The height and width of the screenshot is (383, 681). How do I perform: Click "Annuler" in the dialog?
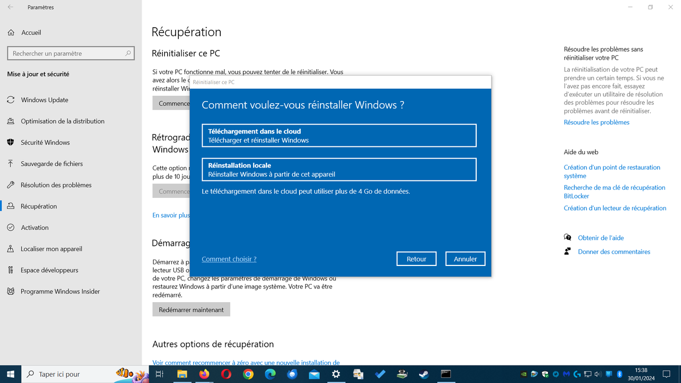coord(465,259)
